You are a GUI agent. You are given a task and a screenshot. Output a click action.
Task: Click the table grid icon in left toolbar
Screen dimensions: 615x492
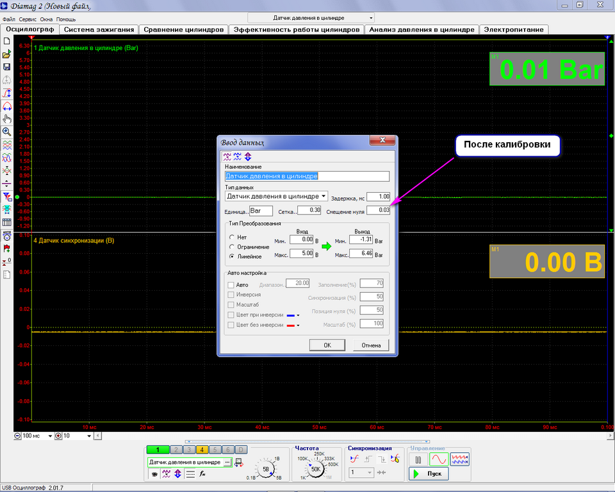click(x=6, y=222)
